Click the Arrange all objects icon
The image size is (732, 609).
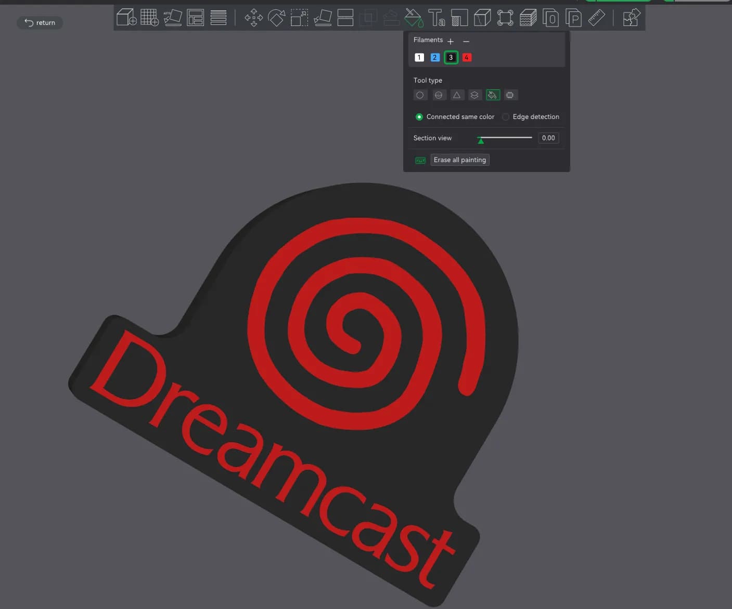(196, 18)
